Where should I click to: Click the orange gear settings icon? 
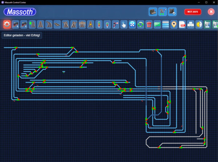(x=7, y=24)
